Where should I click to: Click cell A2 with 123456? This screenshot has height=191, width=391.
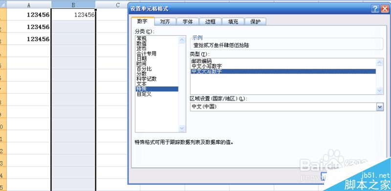(29, 27)
